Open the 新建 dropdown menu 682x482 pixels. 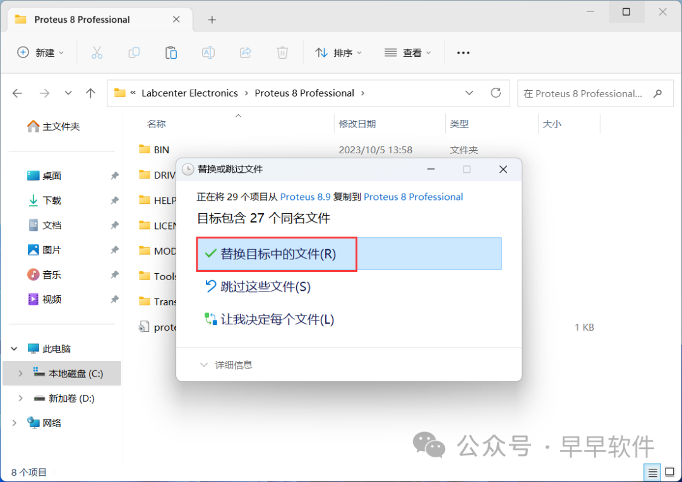41,53
